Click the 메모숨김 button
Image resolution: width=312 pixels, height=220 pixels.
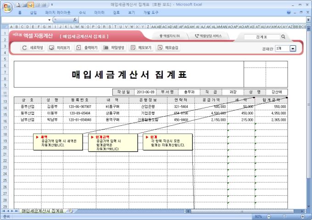point(168,48)
